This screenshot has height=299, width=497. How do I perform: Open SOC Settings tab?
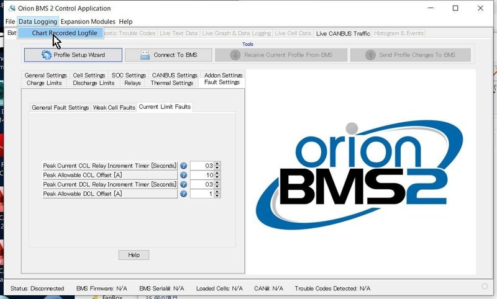[129, 75]
